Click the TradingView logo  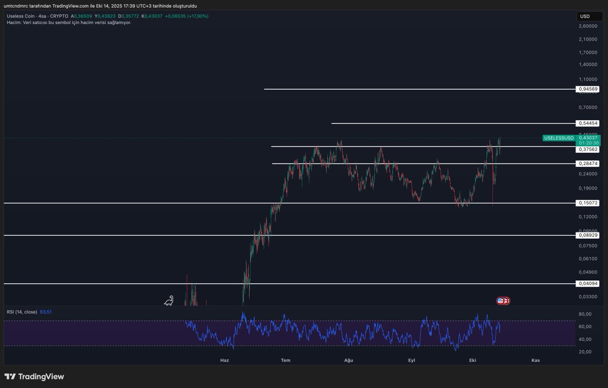(34, 377)
